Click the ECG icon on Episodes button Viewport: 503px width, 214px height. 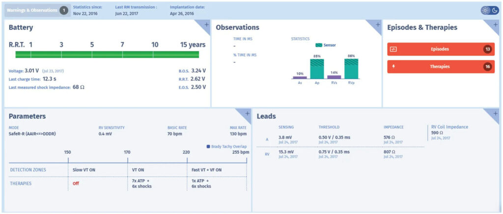click(393, 49)
